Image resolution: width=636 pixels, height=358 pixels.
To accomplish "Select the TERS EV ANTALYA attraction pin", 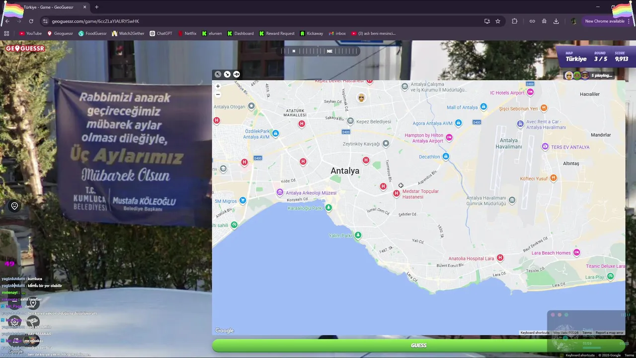I will (x=545, y=146).
